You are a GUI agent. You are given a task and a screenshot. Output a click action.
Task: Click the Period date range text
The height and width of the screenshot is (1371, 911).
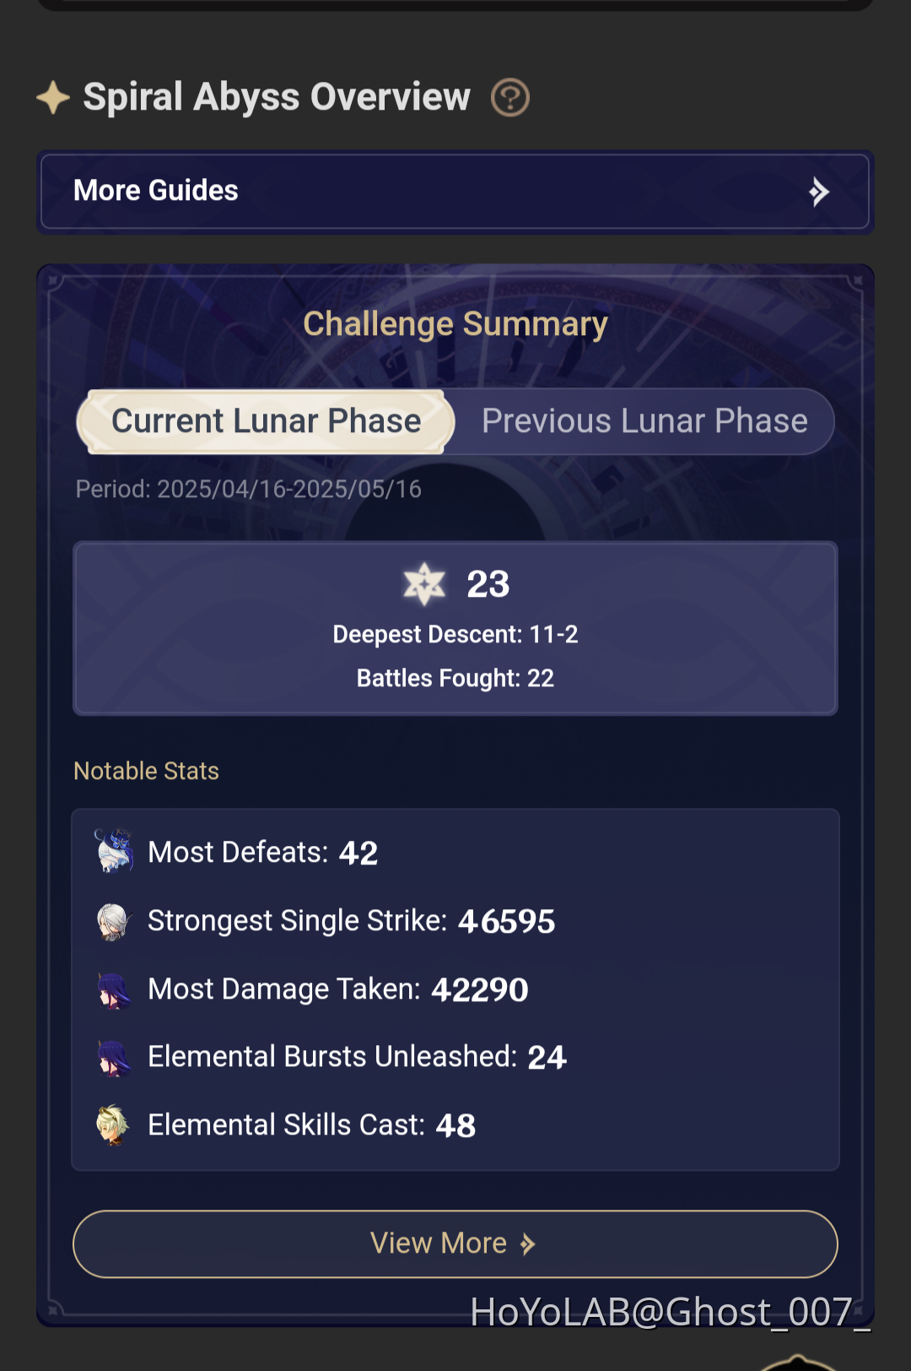point(248,488)
